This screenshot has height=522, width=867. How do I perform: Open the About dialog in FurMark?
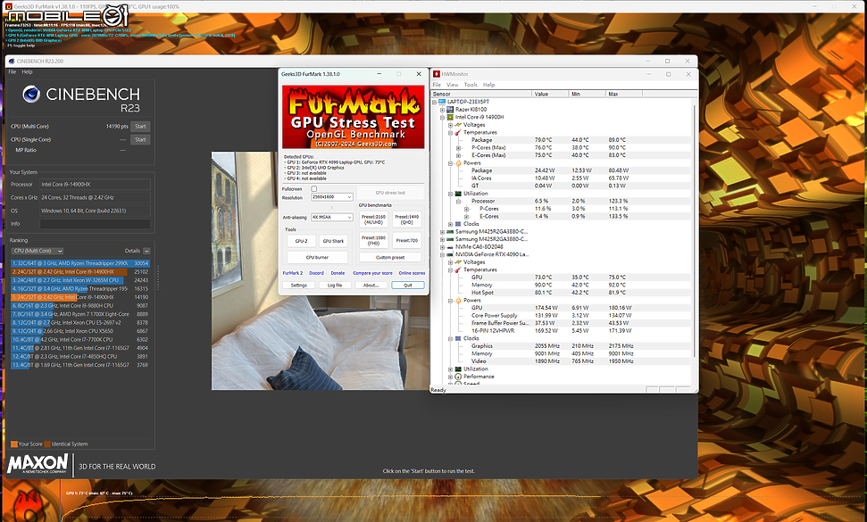tap(371, 286)
